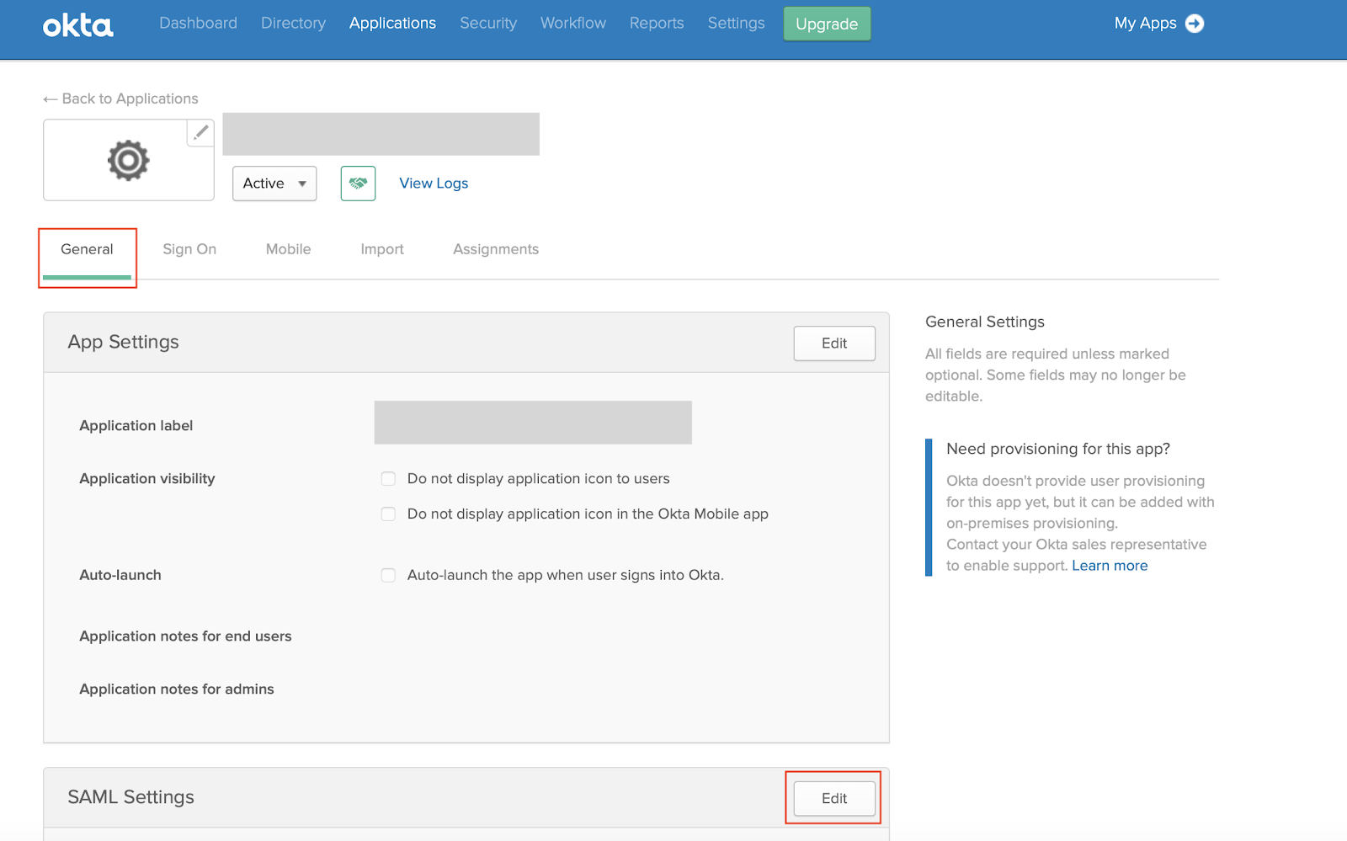Open the Security admin section
The image size is (1347, 841).
pyautogui.click(x=487, y=23)
